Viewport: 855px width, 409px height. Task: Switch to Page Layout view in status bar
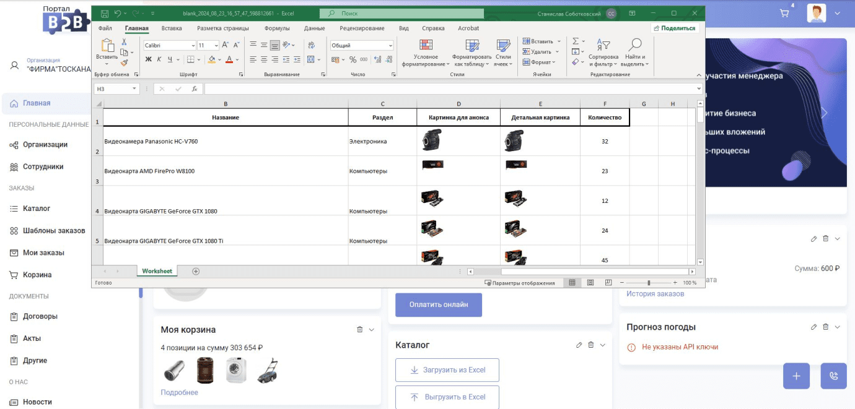click(590, 283)
